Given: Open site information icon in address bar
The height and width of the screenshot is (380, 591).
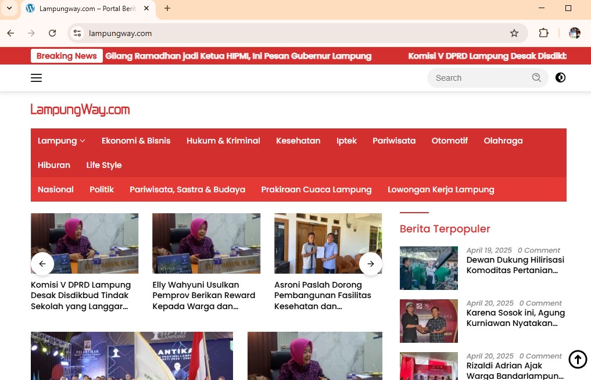Looking at the screenshot, I should [77, 33].
